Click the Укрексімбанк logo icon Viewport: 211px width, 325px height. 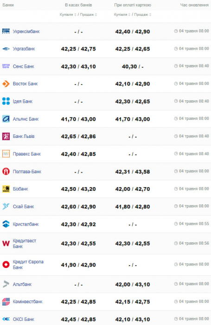tap(6, 31)
